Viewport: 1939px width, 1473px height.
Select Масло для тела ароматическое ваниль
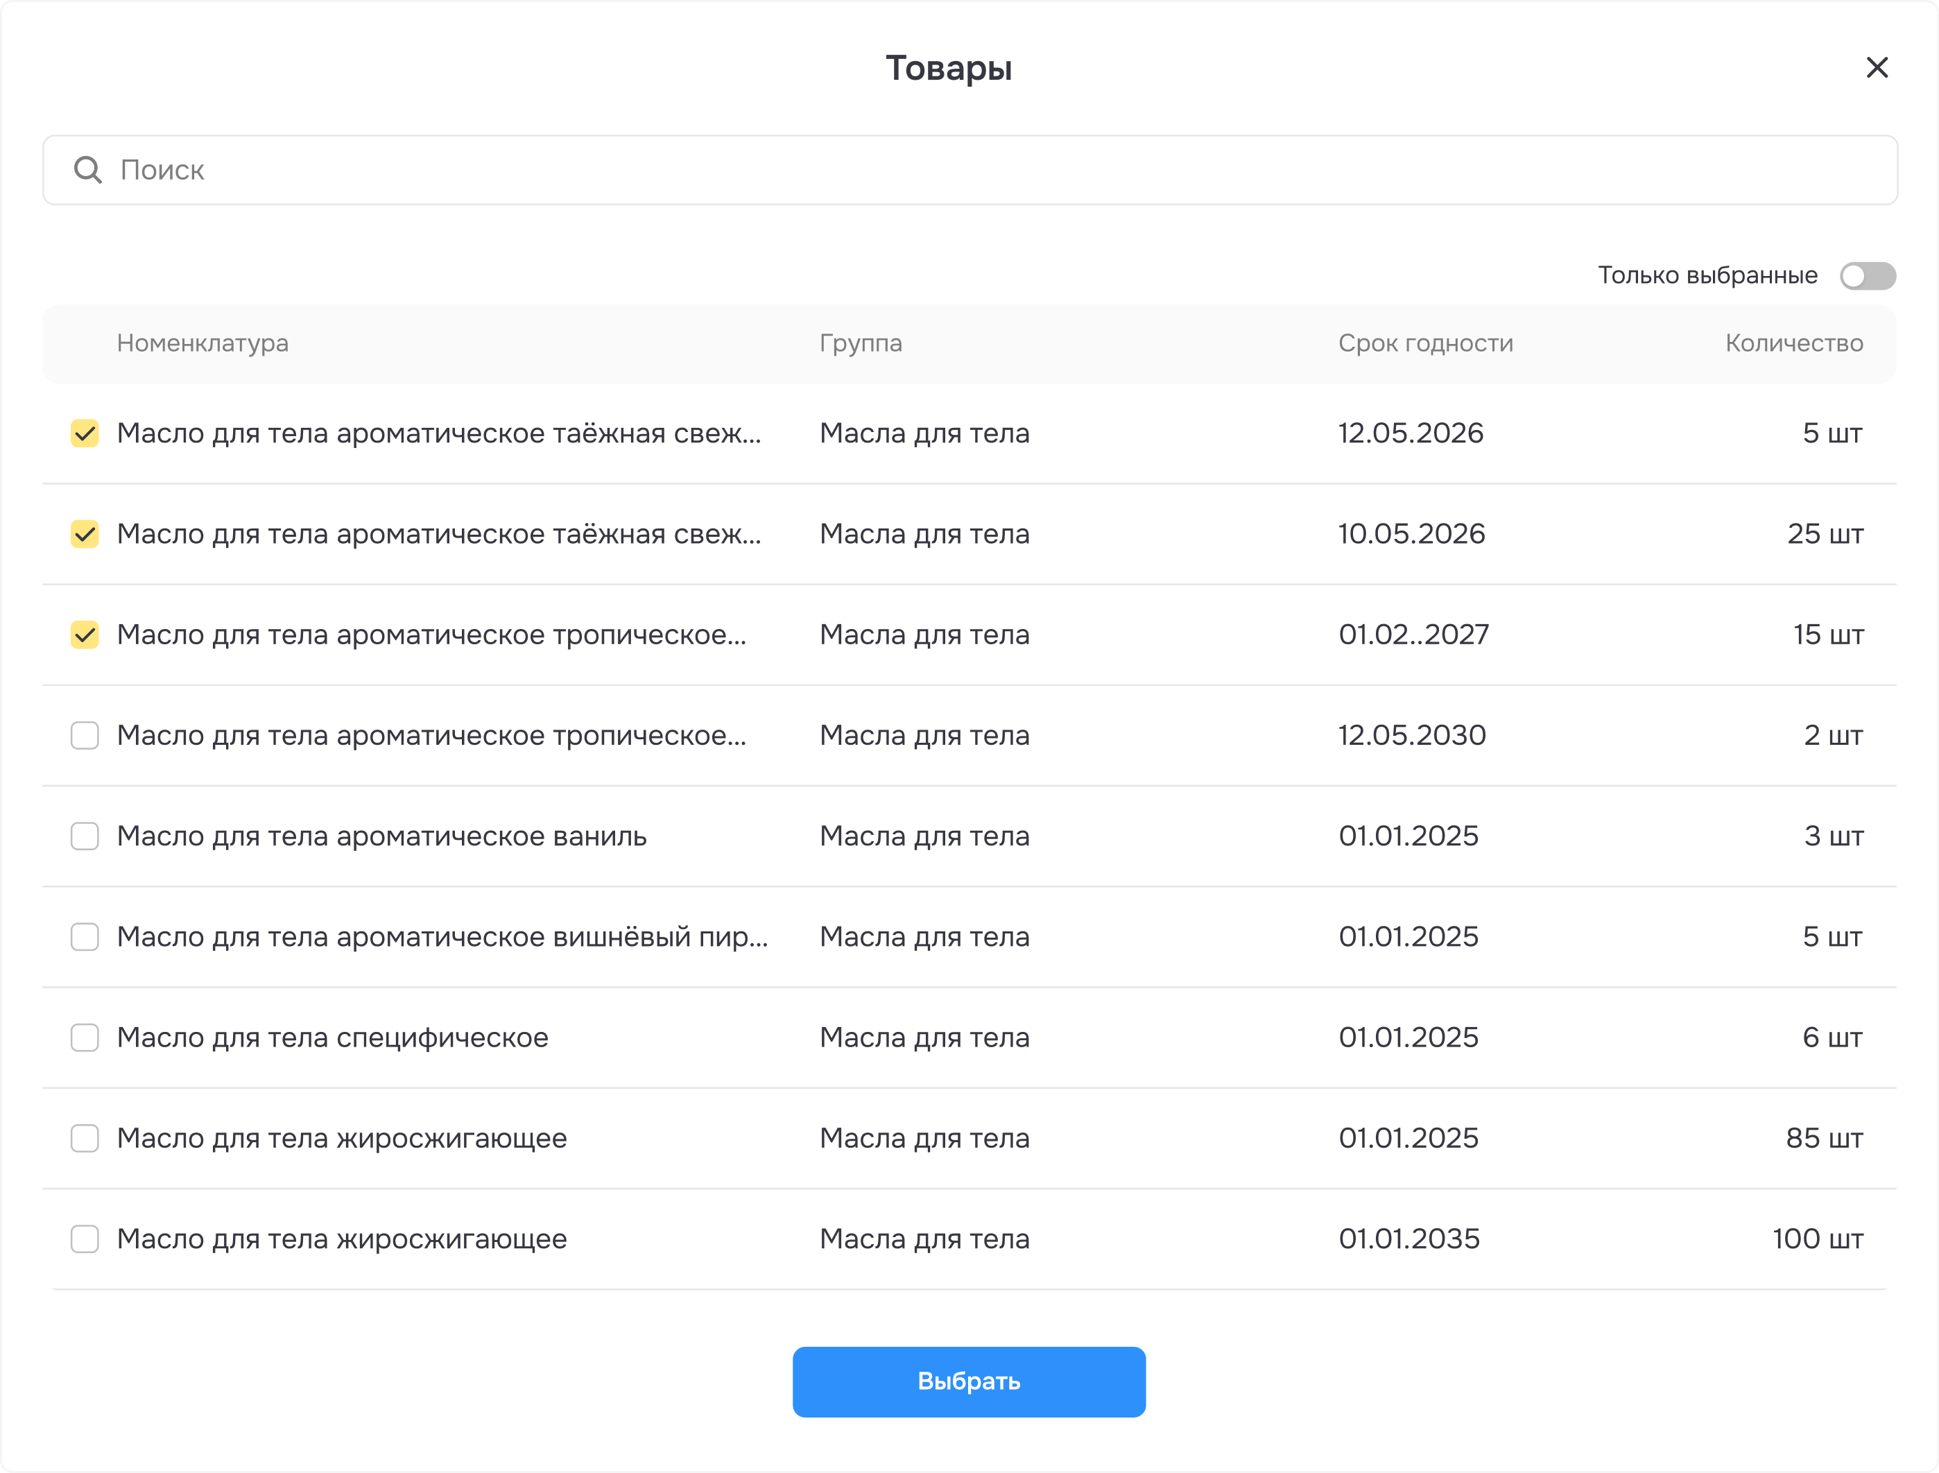pos(382,836)
